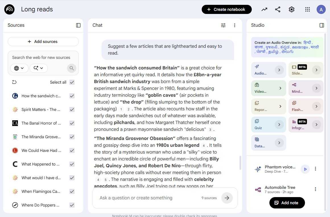Submit the chat message arrow button
Viewport: 330px width, 217px height.
tap(227, 198)
